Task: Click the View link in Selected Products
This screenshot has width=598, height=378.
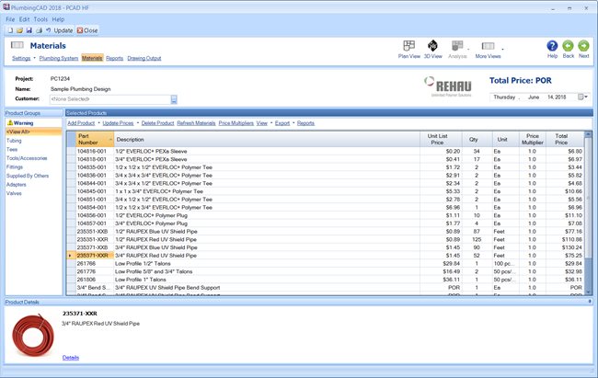Action: coord(261,123)
